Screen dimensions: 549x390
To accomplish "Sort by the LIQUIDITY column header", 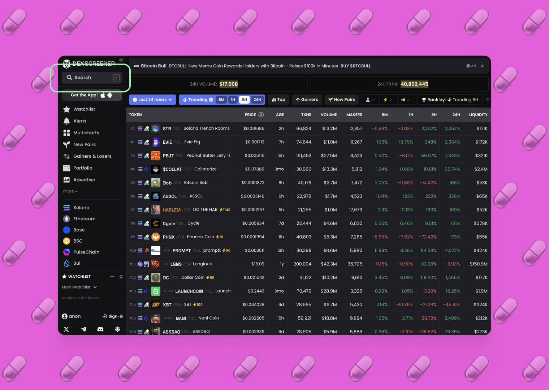I will pyautogui.click(x=478, y=114).
